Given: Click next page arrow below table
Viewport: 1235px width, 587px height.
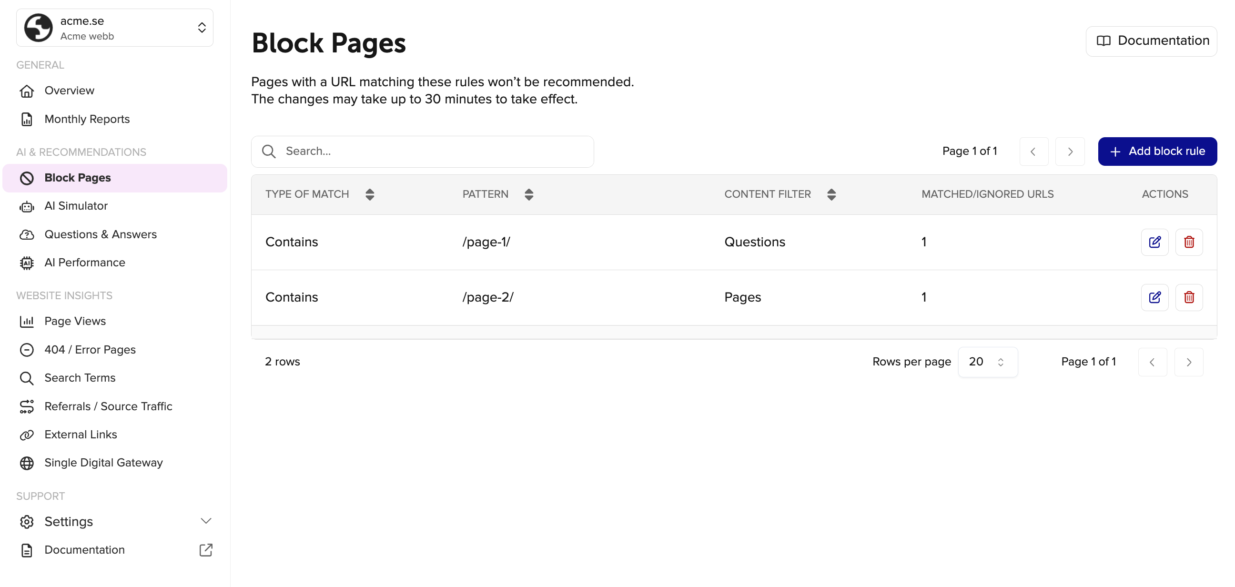Looking at the screenshot, I should click(x=1188, y=362).
